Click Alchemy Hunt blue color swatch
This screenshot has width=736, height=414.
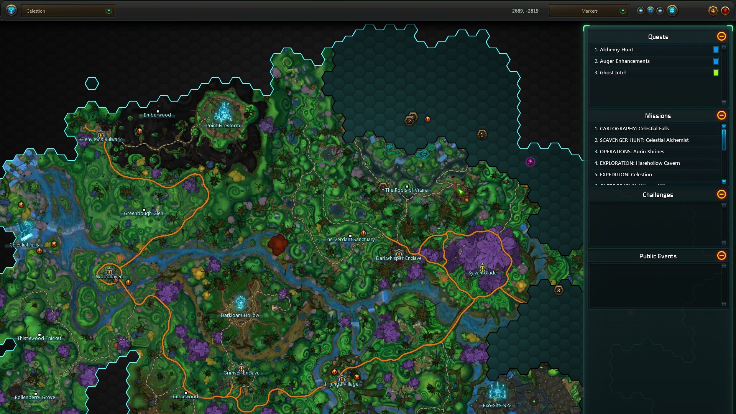716,50
